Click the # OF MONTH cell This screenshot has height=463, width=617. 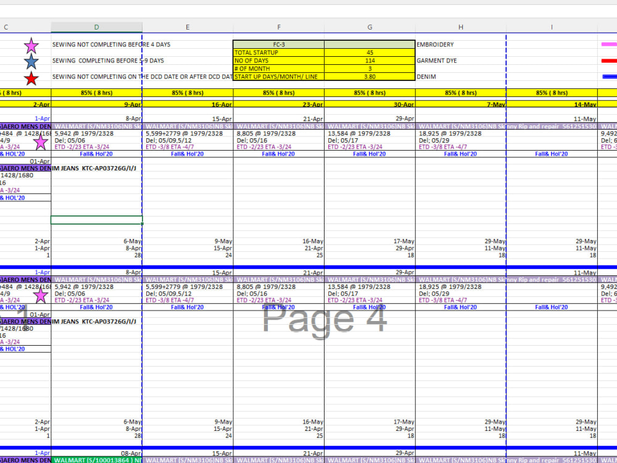[x=279, y=69]
